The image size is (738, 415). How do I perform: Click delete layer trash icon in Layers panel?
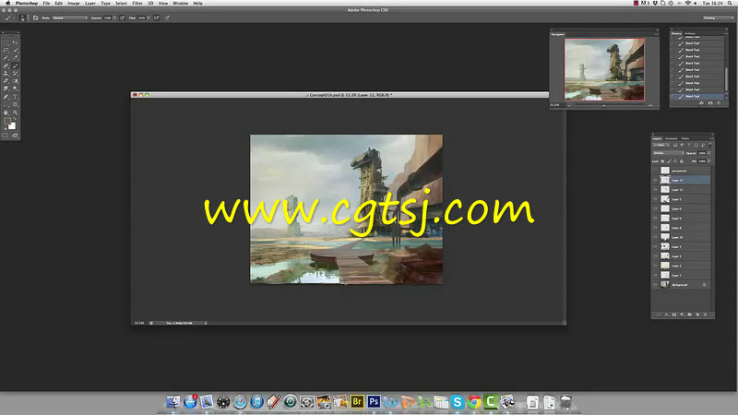click(x=705, y=314)
